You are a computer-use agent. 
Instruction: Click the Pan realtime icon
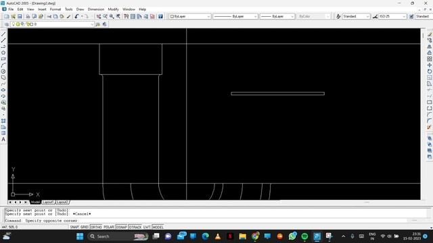[99, 16]
